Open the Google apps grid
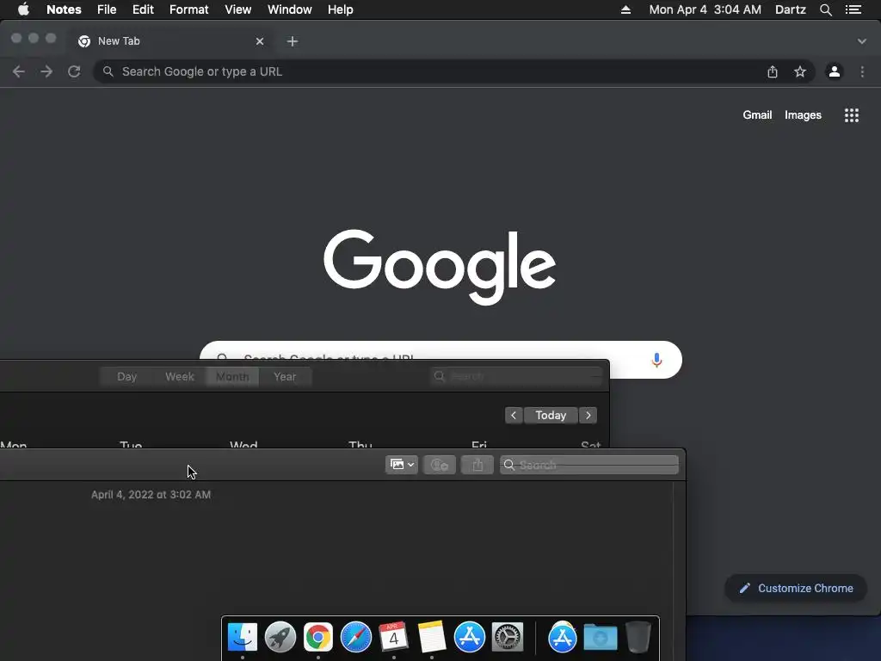Screen dimensions: 881x661 852,115
